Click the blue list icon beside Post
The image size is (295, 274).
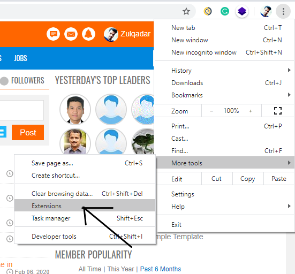point(3,132)
